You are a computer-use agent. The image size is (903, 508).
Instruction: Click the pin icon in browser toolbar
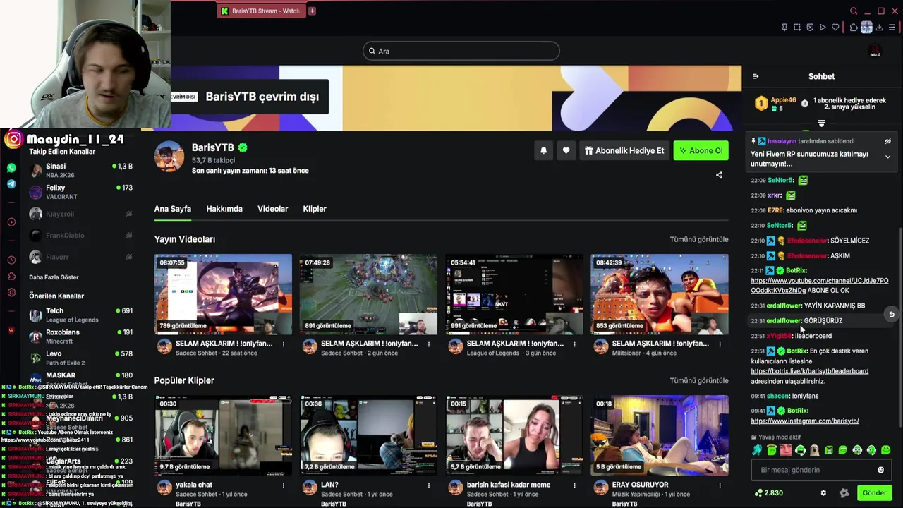point(784,28)
